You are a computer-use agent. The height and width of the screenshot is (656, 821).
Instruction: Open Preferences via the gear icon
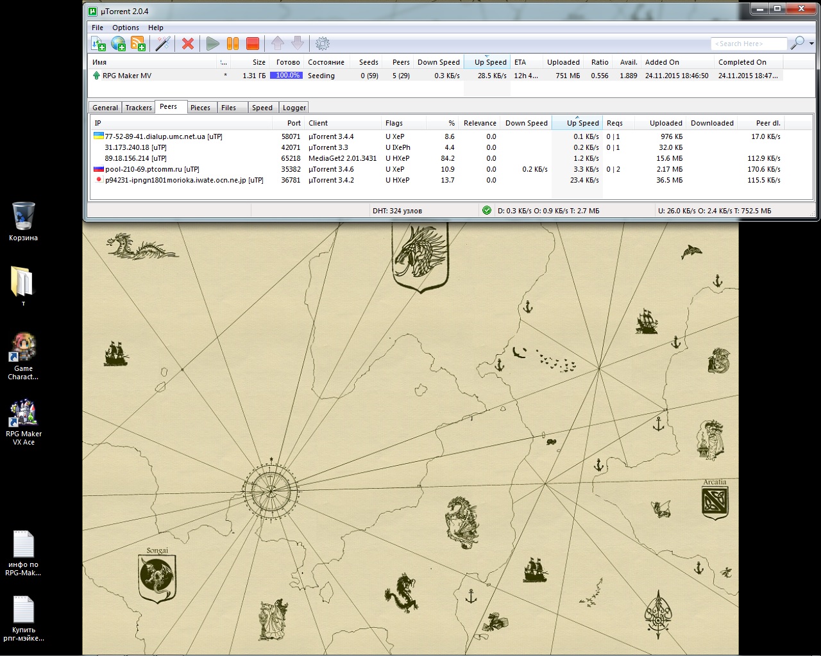323,43
